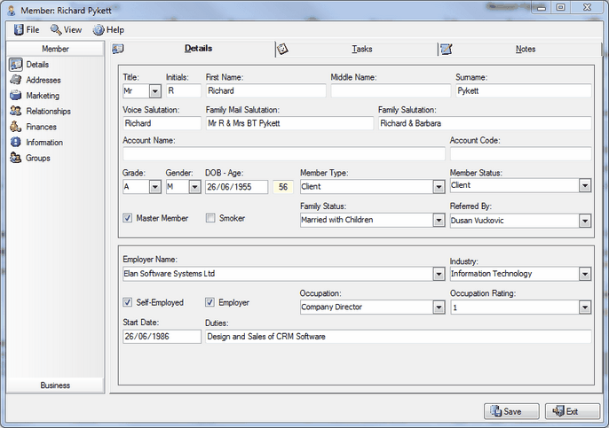609x428 pixels.
Task: Open the Title dropdown
Action: (x=155, y=91)
